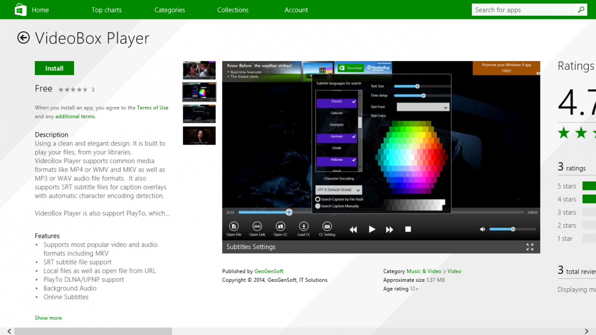Image resolution: width=596 pixels, height=335 pixels.
Task: Open the Categories menu
Action: (x=169, y=10)
